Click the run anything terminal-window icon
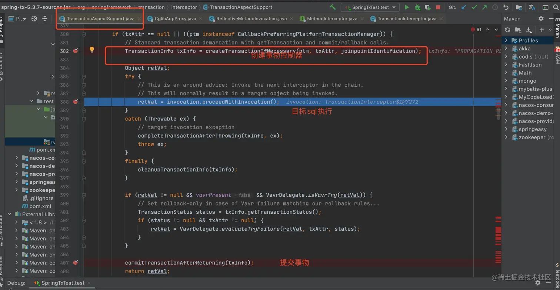The image size is (560, 290). (x=545, y=7)
